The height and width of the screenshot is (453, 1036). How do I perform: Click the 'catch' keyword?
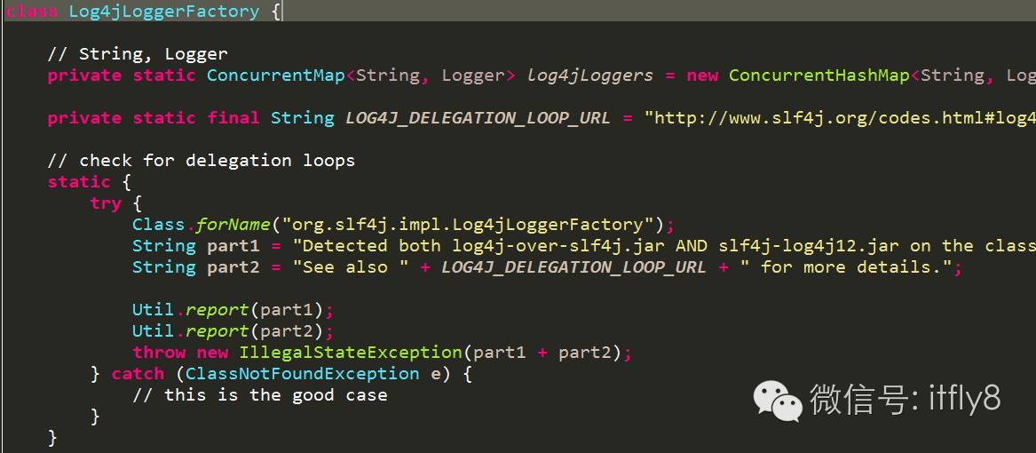point(138,374)
